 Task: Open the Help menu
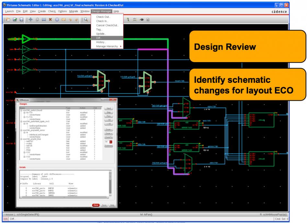pyautogui.click(x=116, y=11)
